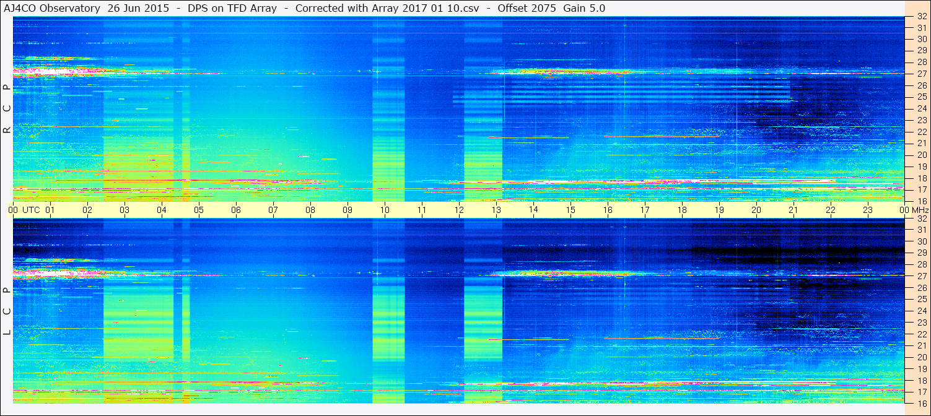Select the 12 hour tick on the time axis

click(459, 210)
